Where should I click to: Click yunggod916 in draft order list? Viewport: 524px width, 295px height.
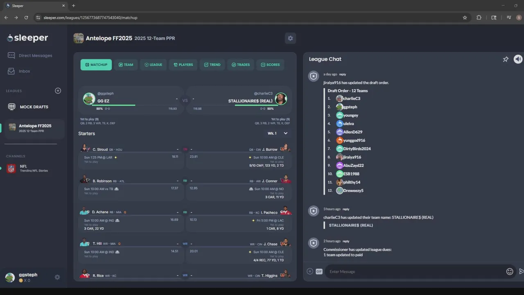tap(351, 141)
